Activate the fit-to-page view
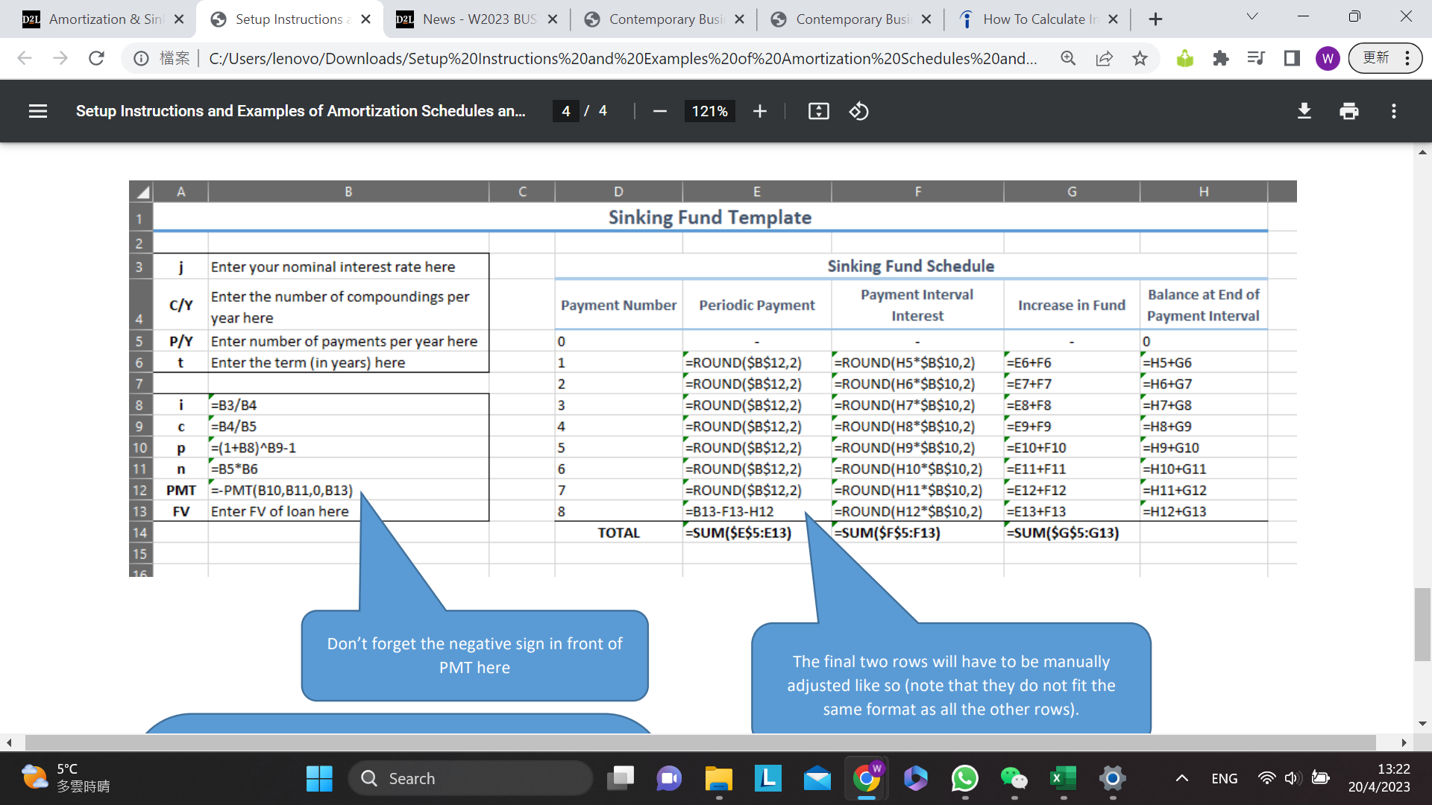 click(818, 111)
